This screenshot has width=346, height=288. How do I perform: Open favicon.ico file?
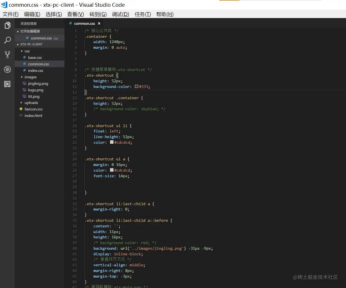pyautogui.click(x=40, y=109)
